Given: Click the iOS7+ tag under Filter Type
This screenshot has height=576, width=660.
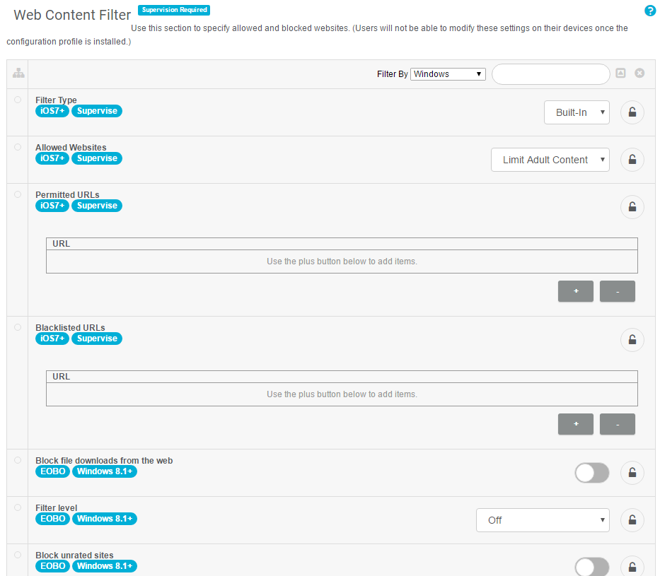Looking at the screenshot, I should [x=52, y=110].
